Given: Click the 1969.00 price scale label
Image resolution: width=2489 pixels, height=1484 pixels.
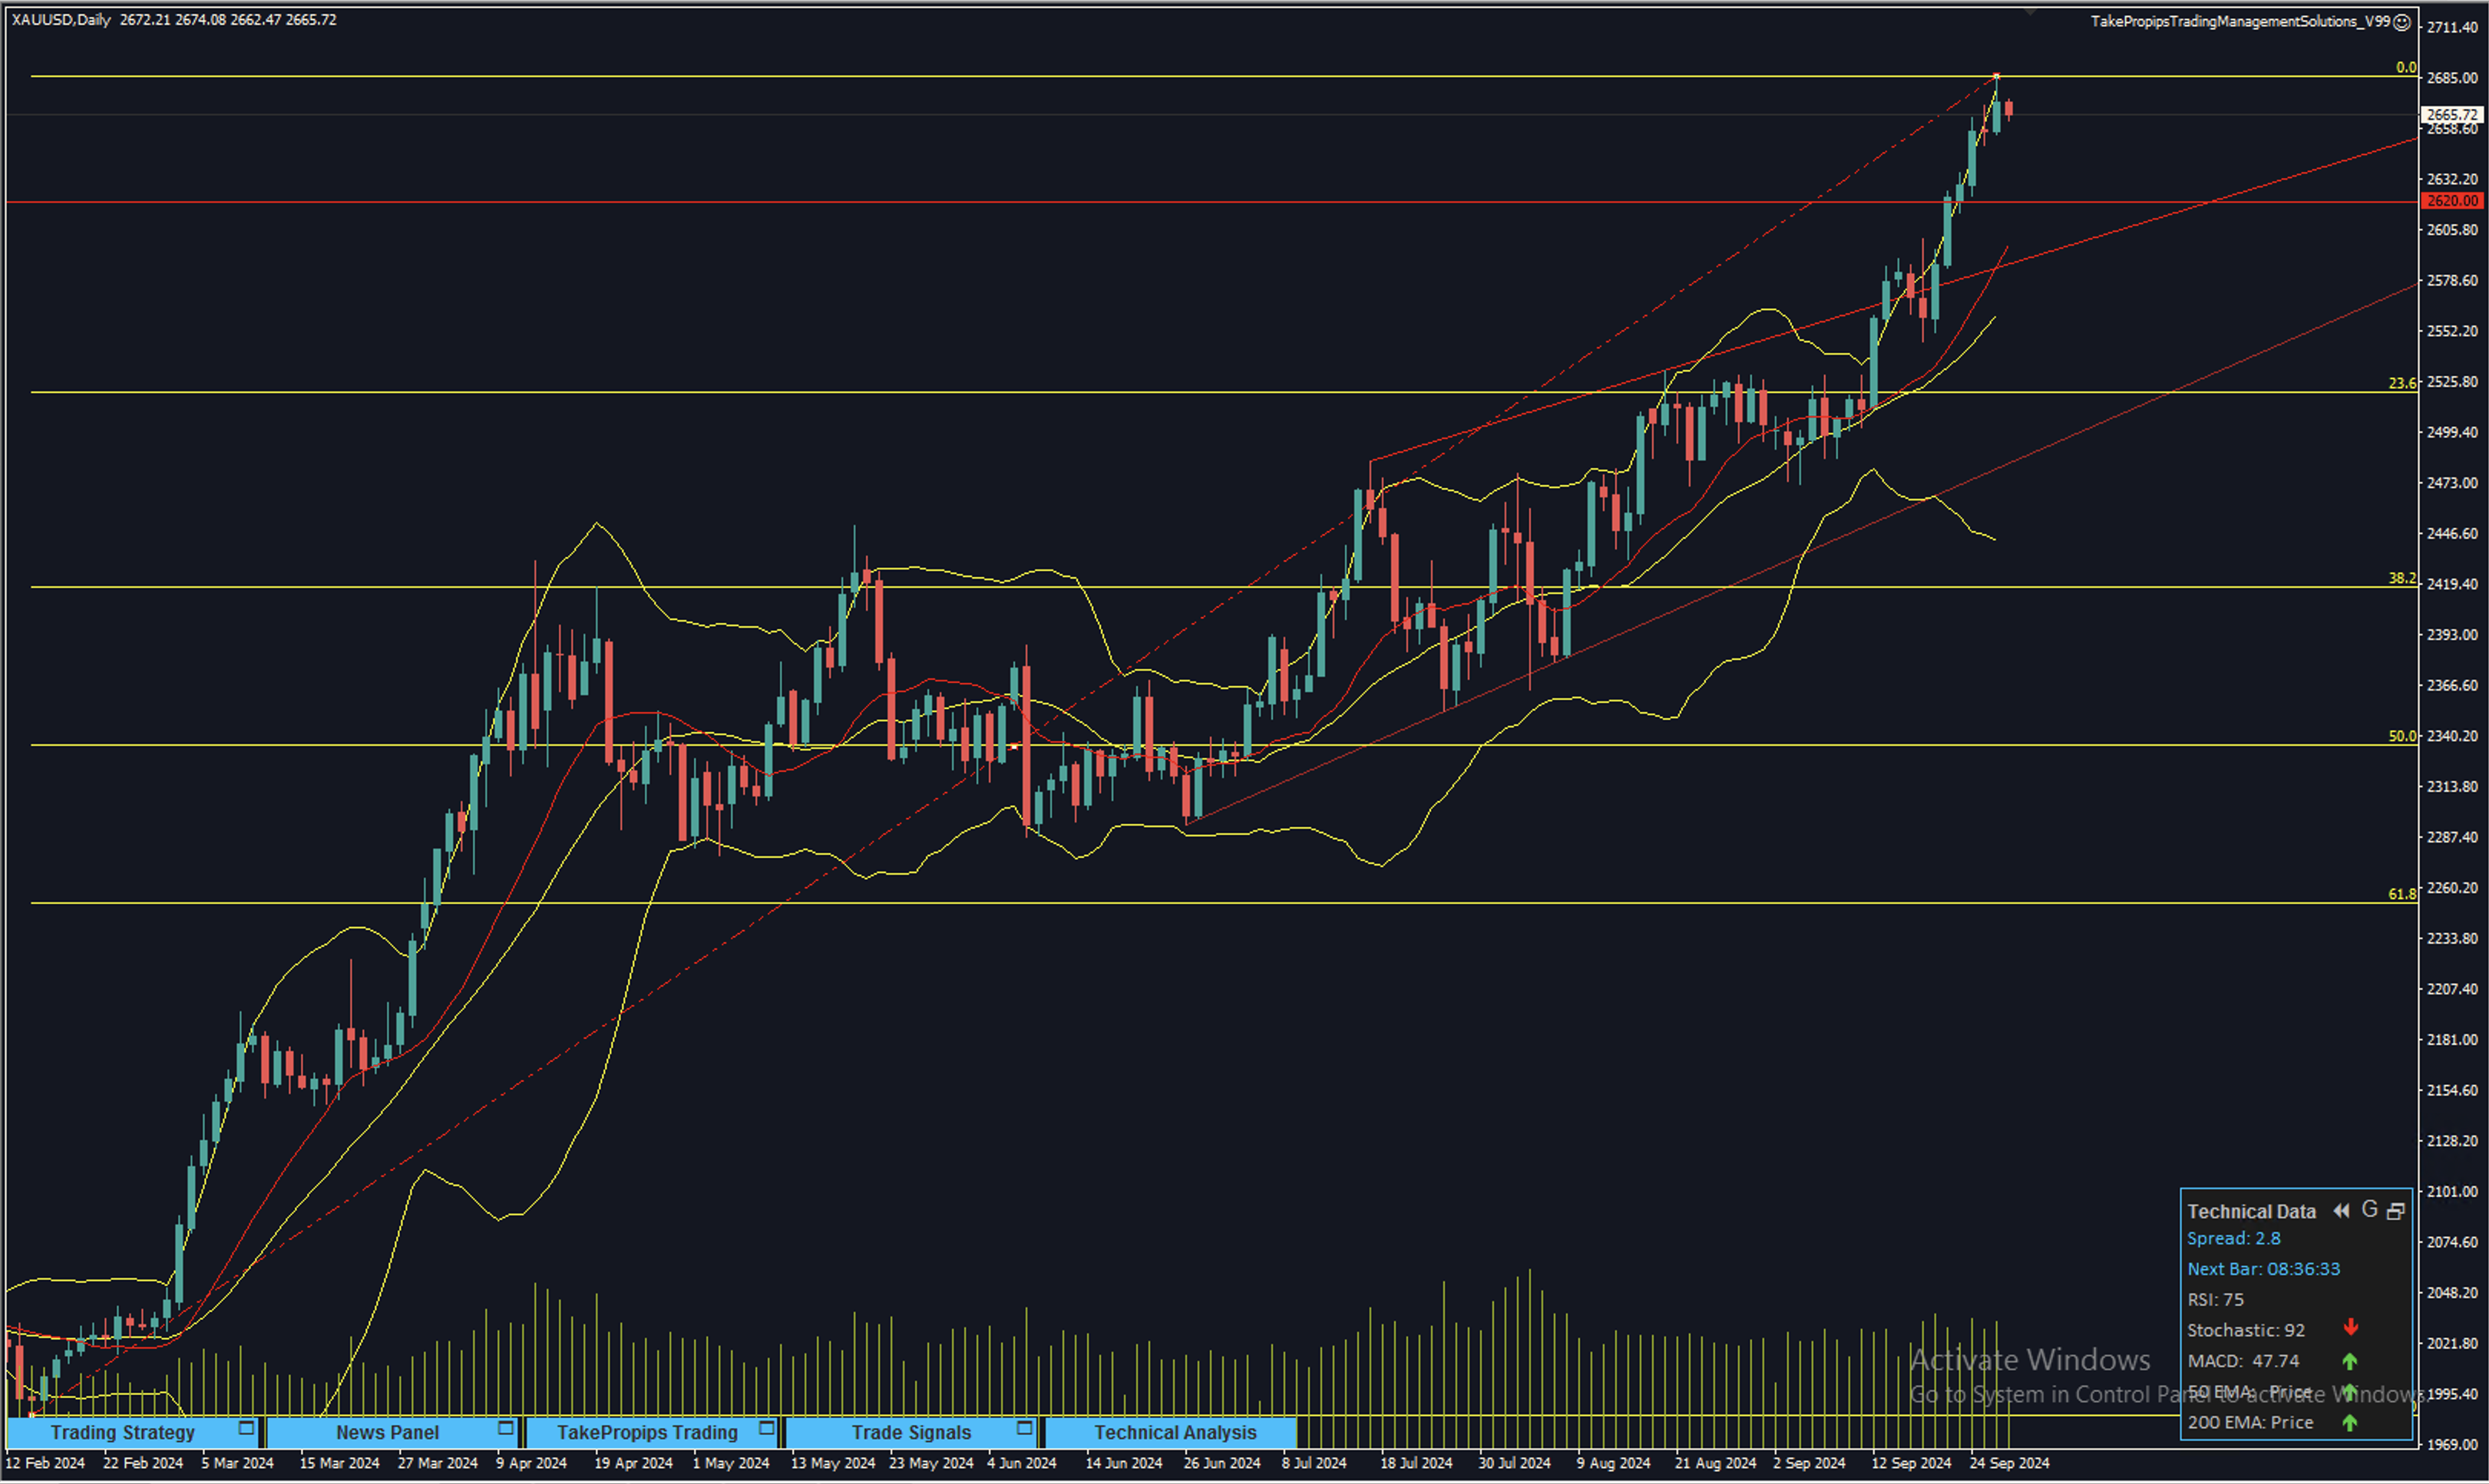Looking at the screenshot, I should 2452,1446.
